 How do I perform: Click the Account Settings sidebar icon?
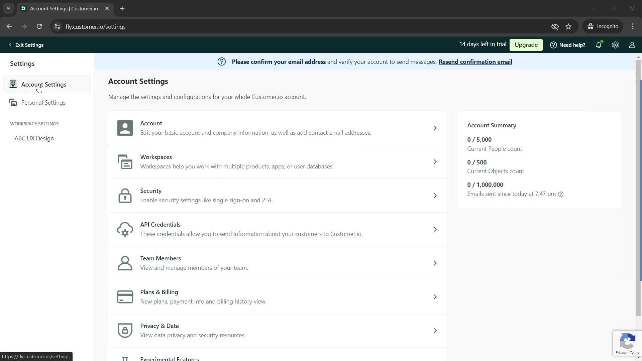tap(13, 84)
